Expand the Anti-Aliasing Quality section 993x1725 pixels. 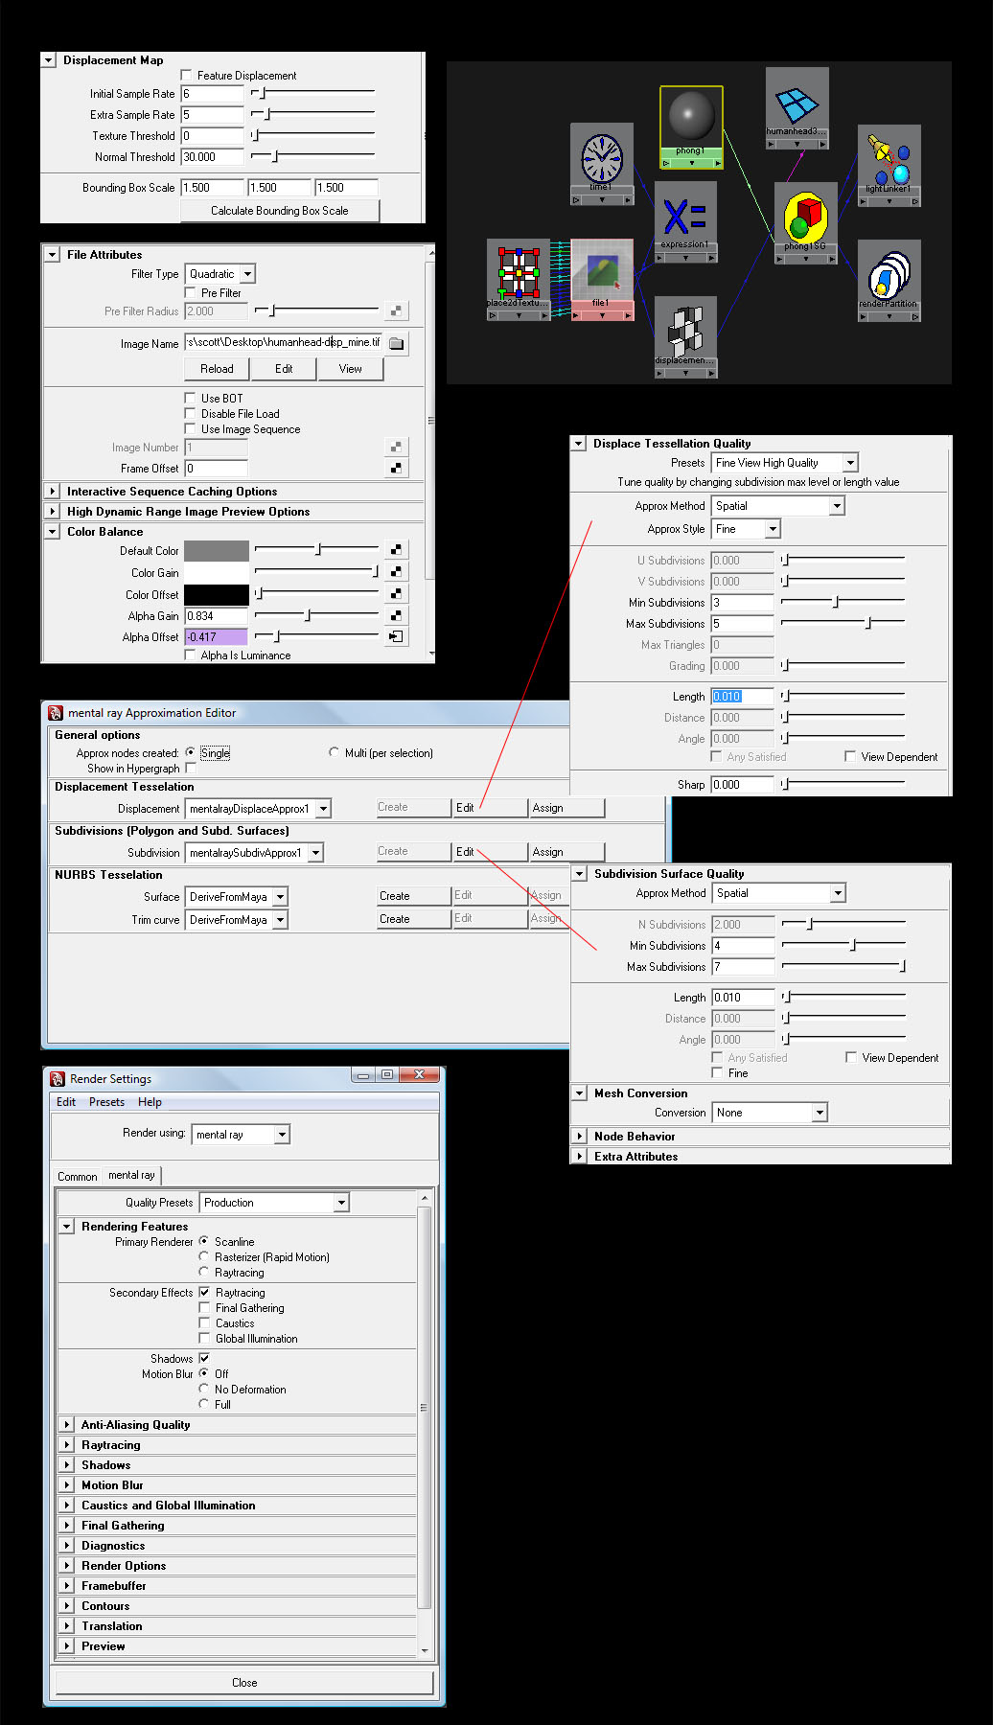67,1425
